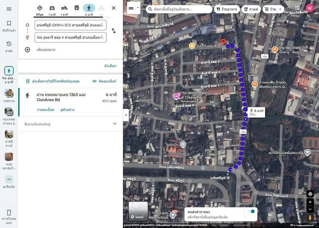Screen dimensions: 319x228
Task: Send directions to your phone
Action: coord(53,81)
